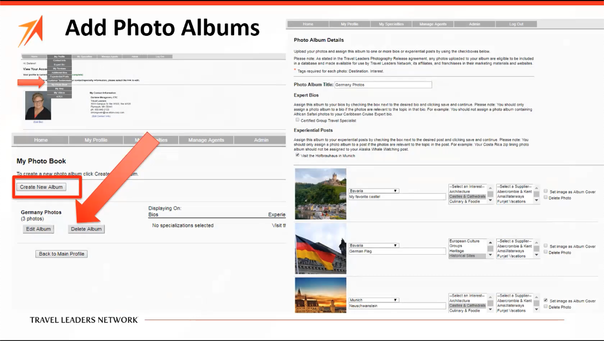Select 'Historical Sites' in the German Flag row
The width and height of the screenshot is (604, 341).
tap(468, 256)
